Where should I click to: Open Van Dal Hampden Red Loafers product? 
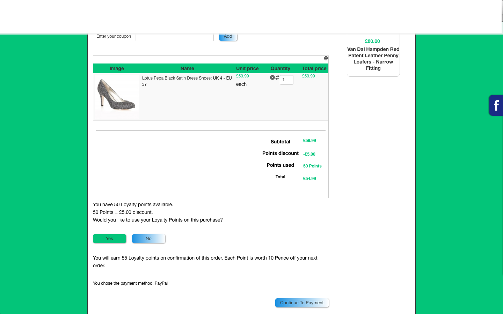(373, 59)
